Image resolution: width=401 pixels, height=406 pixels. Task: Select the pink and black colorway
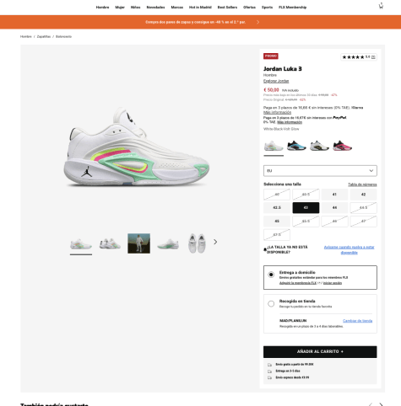(x=342, y=146)
